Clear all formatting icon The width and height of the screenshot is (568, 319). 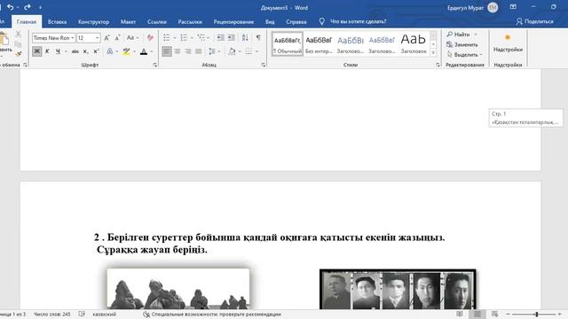[x=150, y=38]
